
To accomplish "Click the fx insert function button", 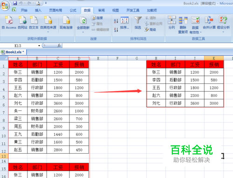I will pos(59,46).
